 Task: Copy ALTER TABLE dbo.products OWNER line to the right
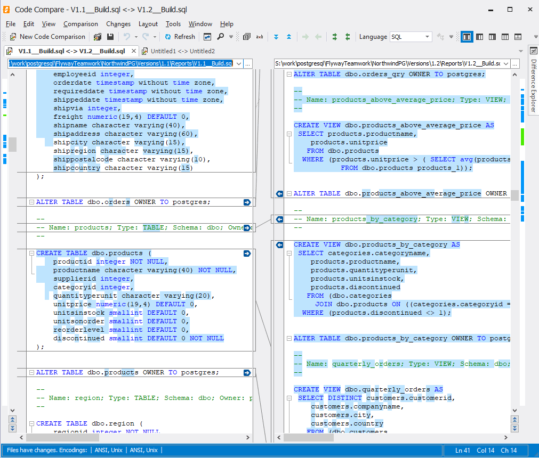(247, 372)
